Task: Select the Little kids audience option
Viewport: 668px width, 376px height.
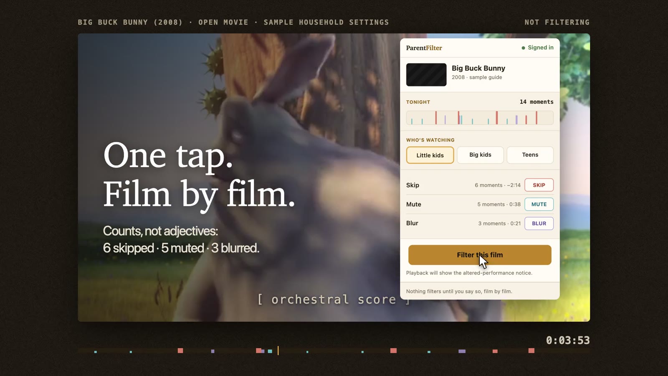Action: pyautogui.click(x=430, y=155)
